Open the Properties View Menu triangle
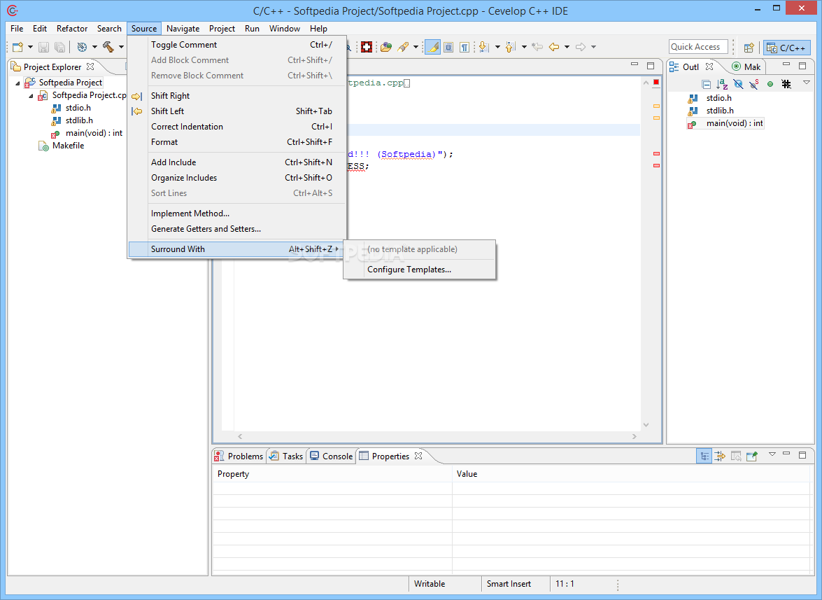 (x=772, y=454)
